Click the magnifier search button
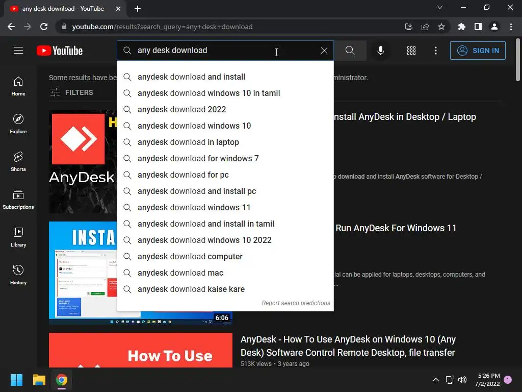This screenshot has height=392, width=522. click(x=350, y=51)
